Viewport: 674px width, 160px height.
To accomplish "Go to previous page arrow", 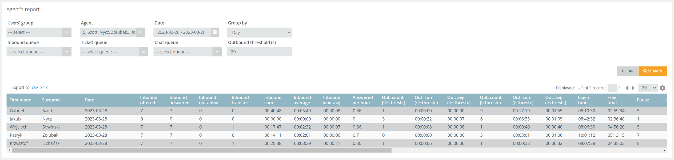I will point(627,88).
